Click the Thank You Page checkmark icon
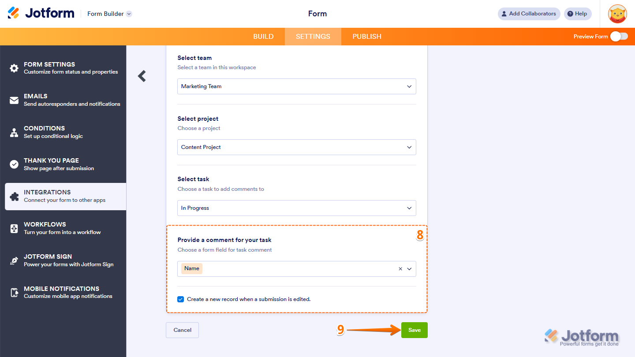Image resolution: width=635 pixels, height=357 pixels. click(x=14, y=164)
